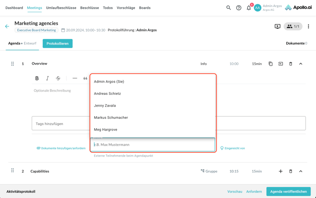Open the help question mark icon
316x198 pixels.
(239, 8)
